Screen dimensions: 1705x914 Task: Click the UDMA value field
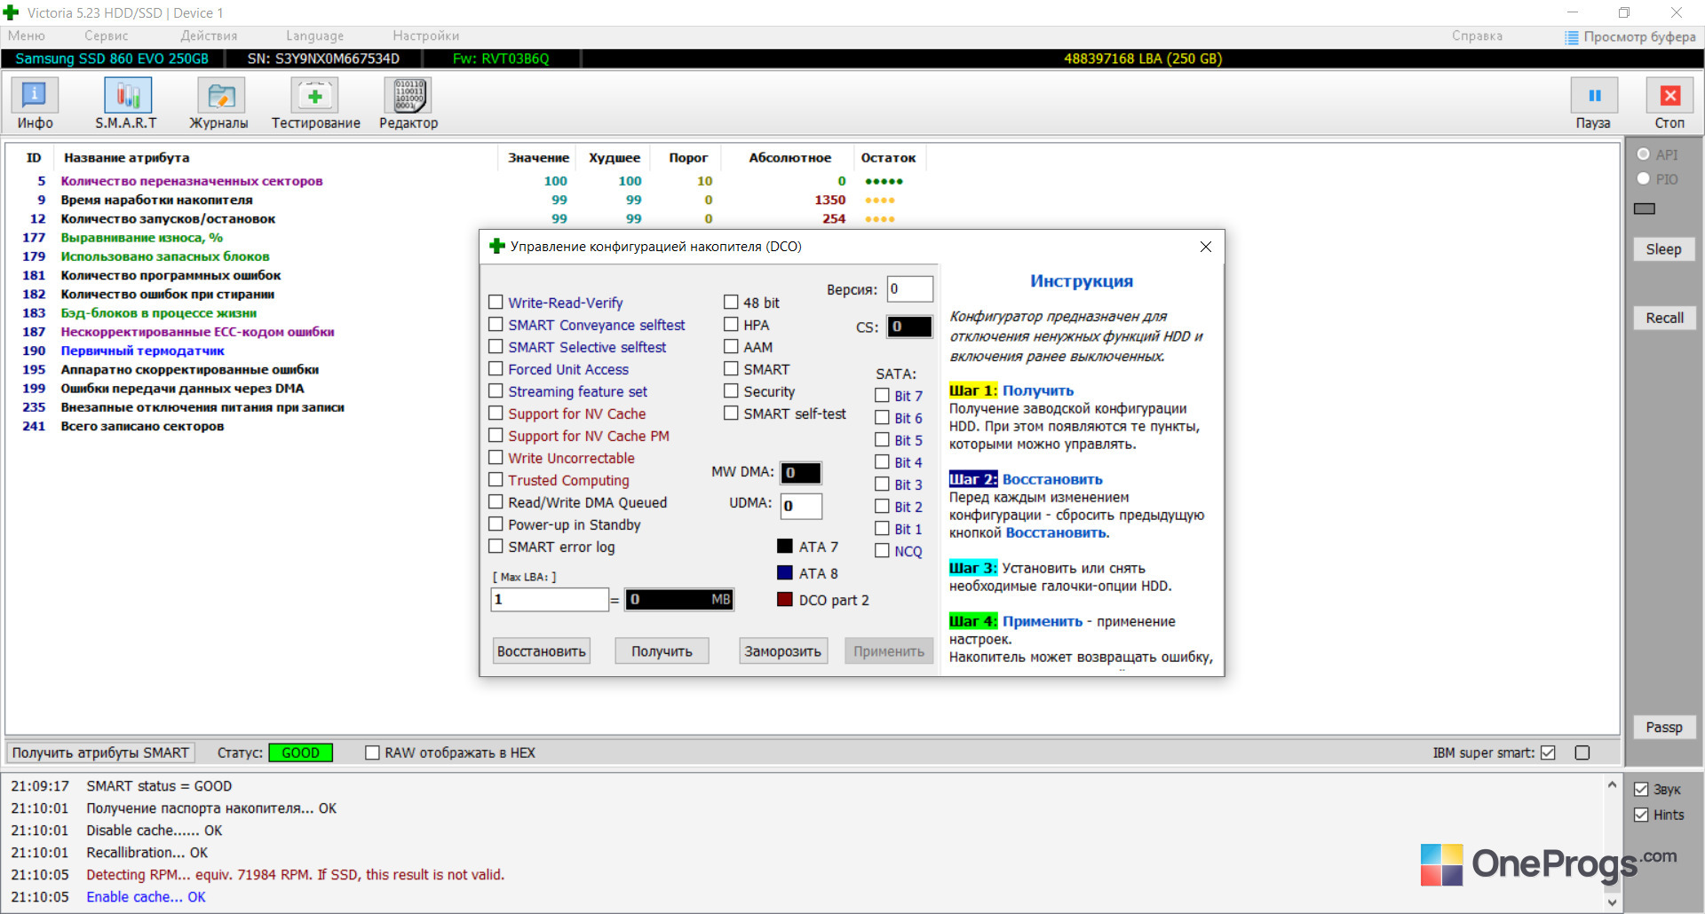(x=801, y=506)
